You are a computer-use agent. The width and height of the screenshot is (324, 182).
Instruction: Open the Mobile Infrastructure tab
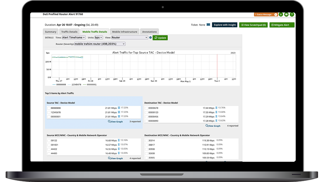point(124,32)
